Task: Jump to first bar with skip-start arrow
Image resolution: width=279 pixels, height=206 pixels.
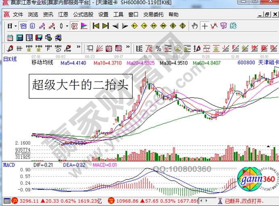Action: coord(96,26)
